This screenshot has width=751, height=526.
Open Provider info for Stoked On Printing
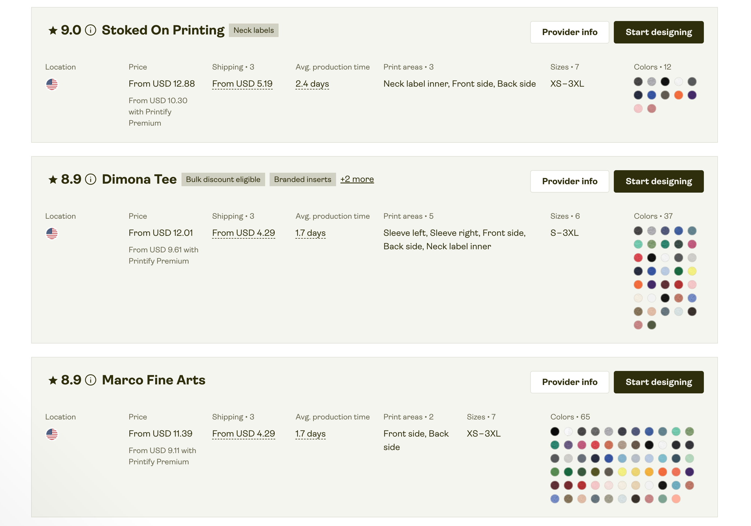[569, 32]
